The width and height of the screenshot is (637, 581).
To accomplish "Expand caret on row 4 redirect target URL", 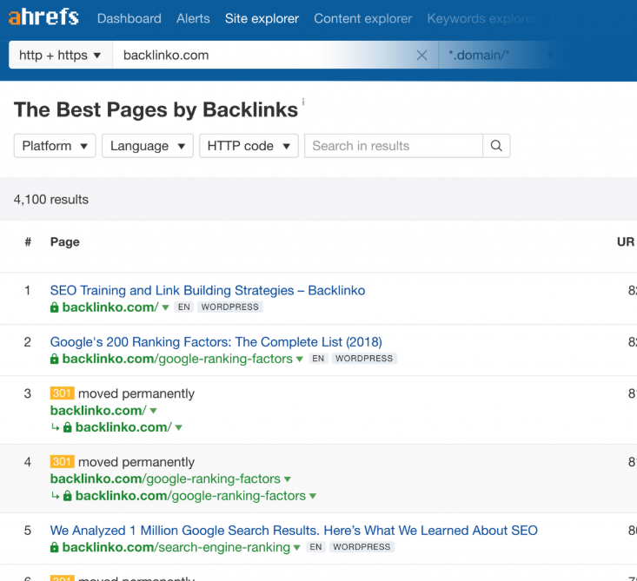I will [x=312, y=496].
